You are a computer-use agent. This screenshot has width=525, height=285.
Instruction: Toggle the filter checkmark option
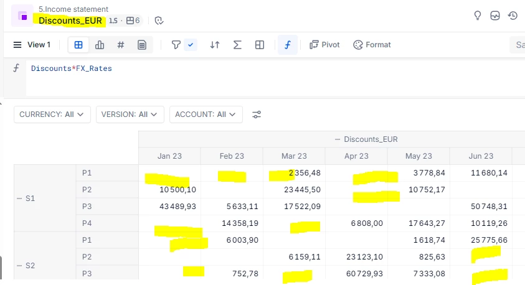191,45
